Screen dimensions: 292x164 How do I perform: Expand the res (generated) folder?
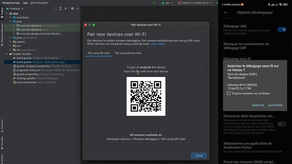[x=10, y=50]
